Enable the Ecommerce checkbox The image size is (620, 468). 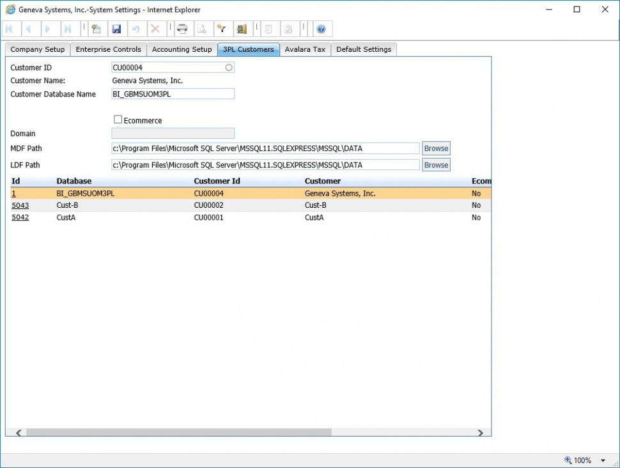(118, 119)
